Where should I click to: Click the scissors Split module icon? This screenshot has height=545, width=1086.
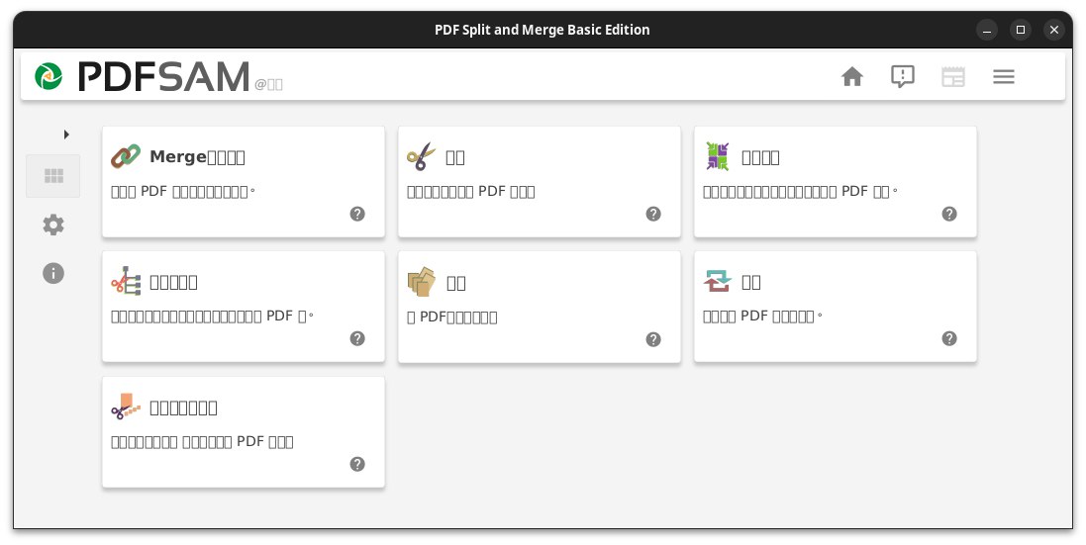(x=421, y=156)
